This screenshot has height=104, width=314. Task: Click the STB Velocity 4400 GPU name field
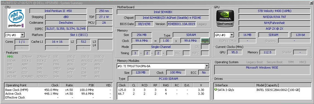tap(274, 11)
